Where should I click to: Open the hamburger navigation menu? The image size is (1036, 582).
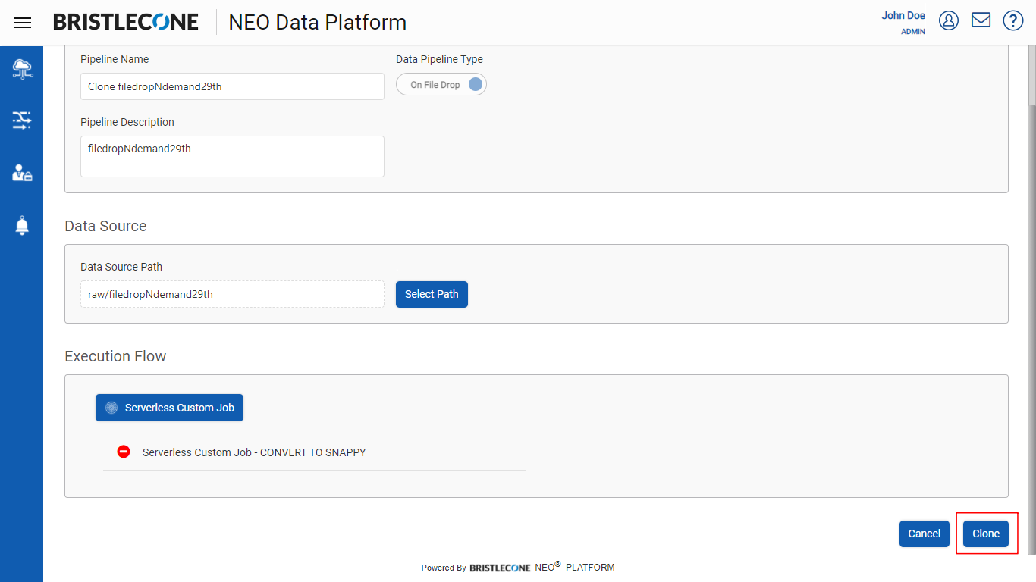tap(23, 23)
